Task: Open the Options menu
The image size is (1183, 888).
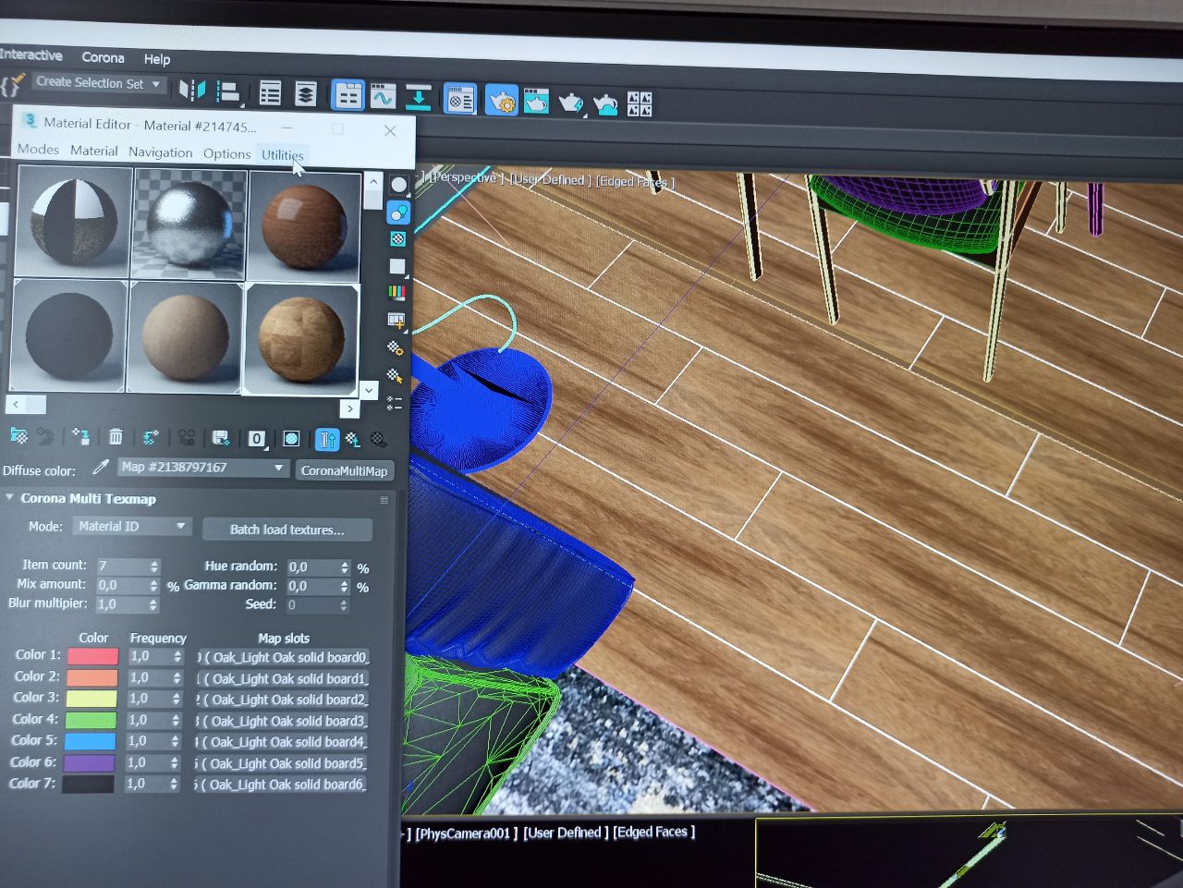Action: coord(226,153)
